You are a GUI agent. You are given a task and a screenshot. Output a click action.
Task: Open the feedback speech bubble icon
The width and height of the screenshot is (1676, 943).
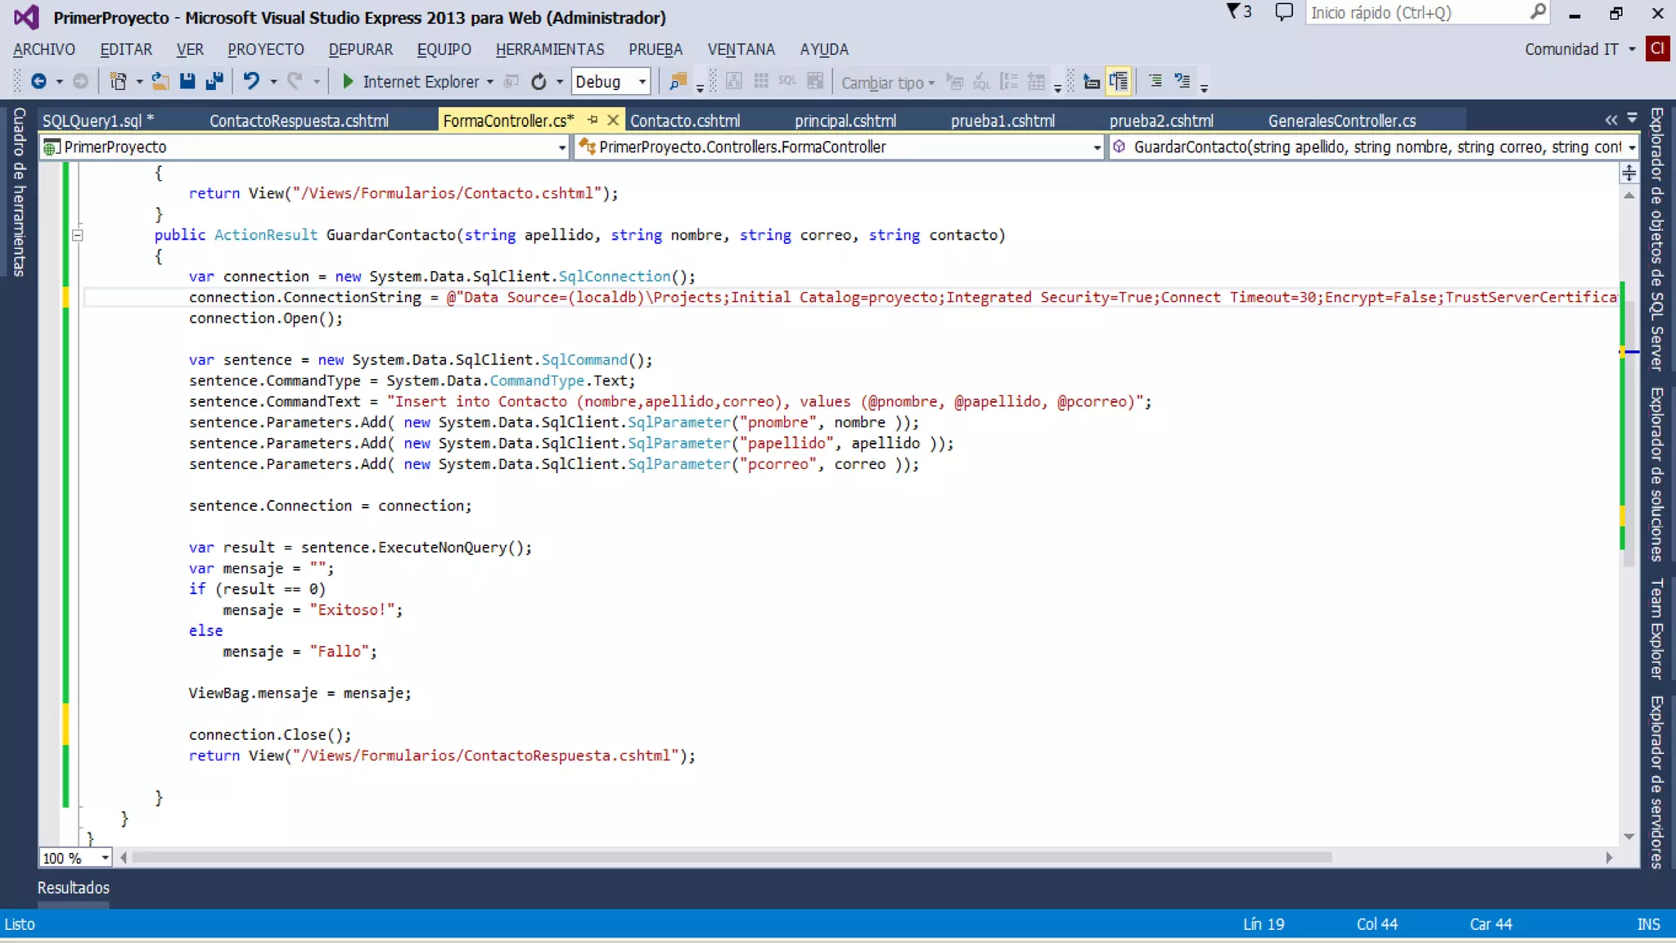(x=1284, y=12)
